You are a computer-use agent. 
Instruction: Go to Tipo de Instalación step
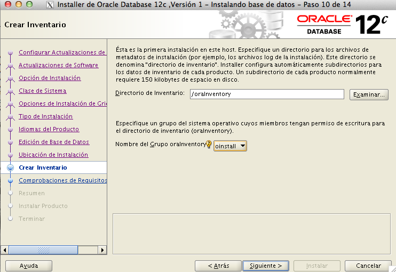(x=46, y=116)
